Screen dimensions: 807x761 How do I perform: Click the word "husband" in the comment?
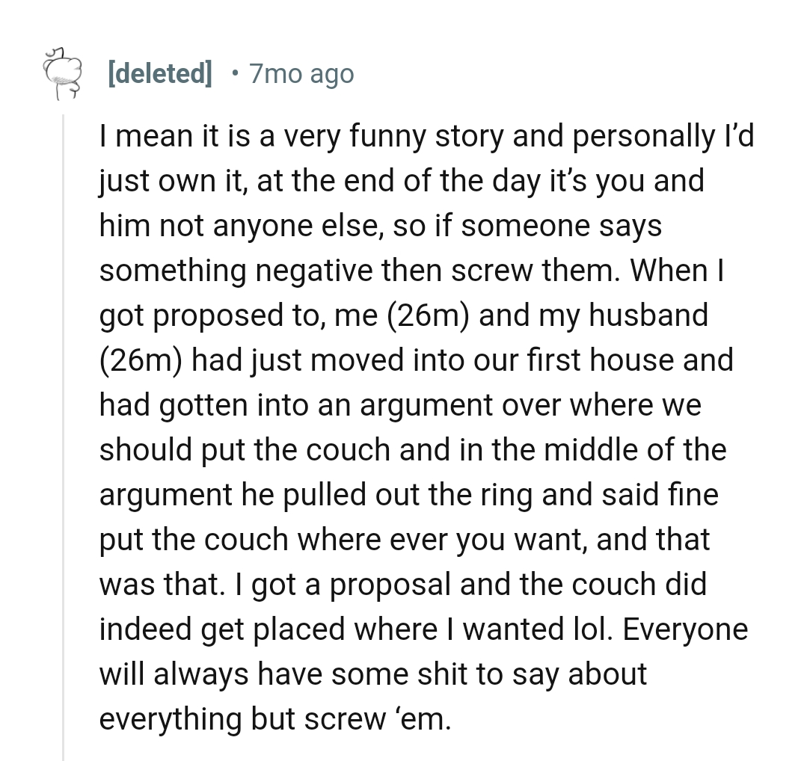click(648, 315)
